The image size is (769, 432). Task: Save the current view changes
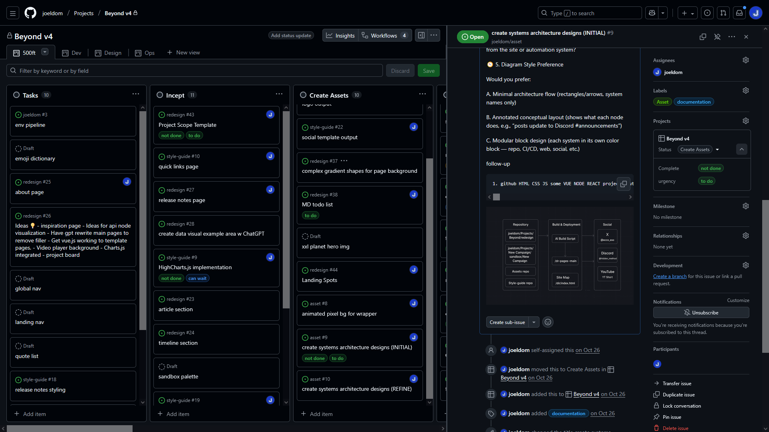[x=429, y=70]
